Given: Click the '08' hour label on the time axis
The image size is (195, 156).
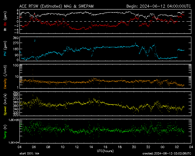Looking at the screenshot, I should pyautogui.click(x=48, y=147).
